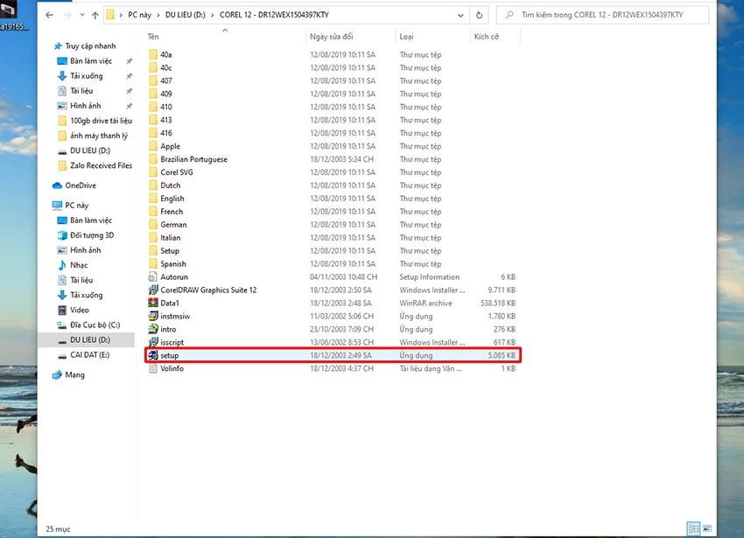
Task: Open Bàn làm việc under Truy cập nhanh
Action: 91,61
